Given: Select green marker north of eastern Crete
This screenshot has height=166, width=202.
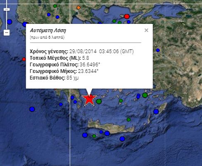Looking at the screenshot, I should coord(128,119).
